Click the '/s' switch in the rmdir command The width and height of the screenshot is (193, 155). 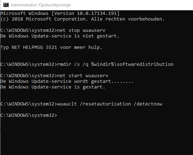click(x=77, y=64)
